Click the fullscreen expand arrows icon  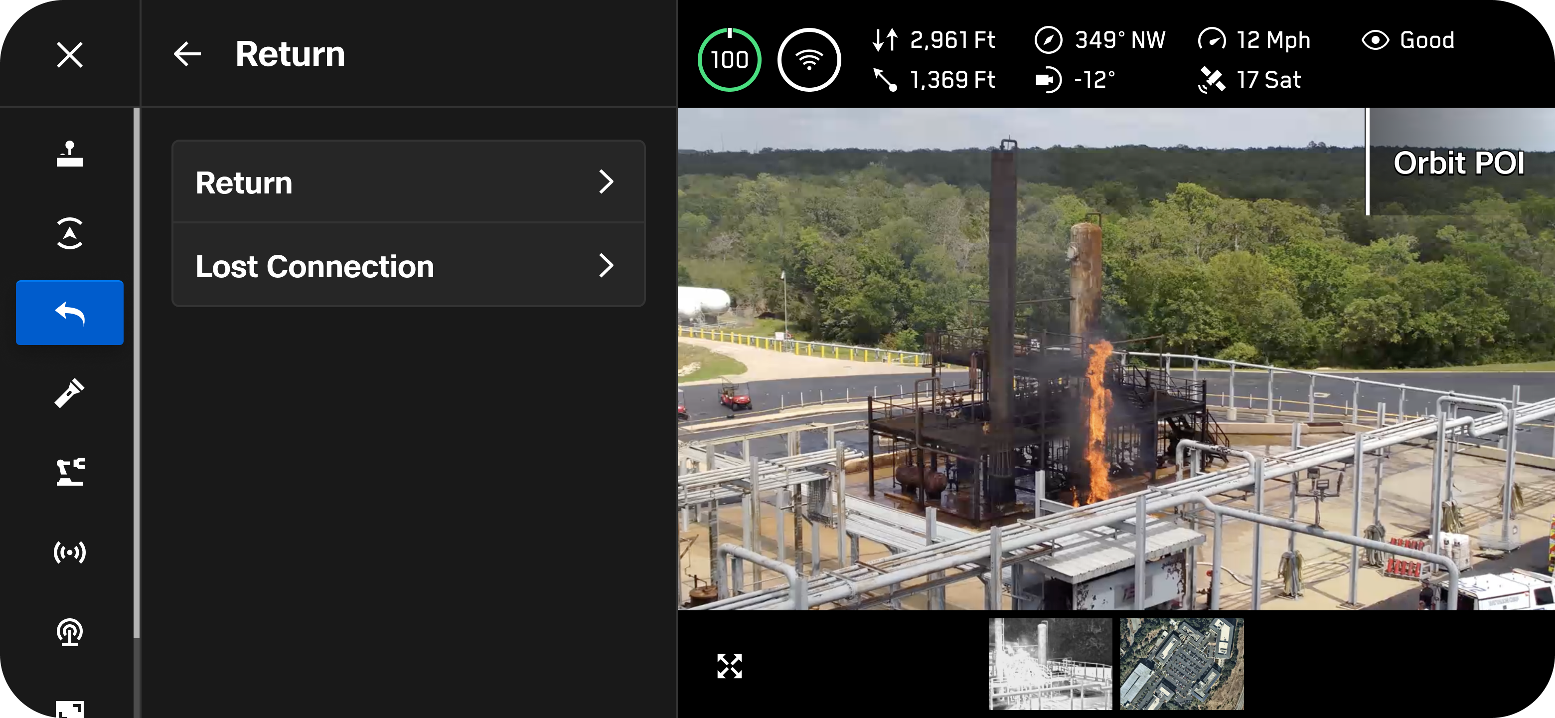[729, 666]
